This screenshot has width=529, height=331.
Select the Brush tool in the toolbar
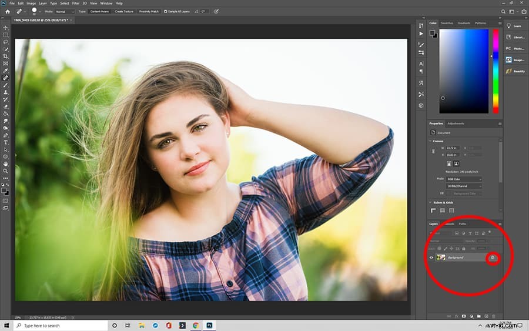click(5, 85)
